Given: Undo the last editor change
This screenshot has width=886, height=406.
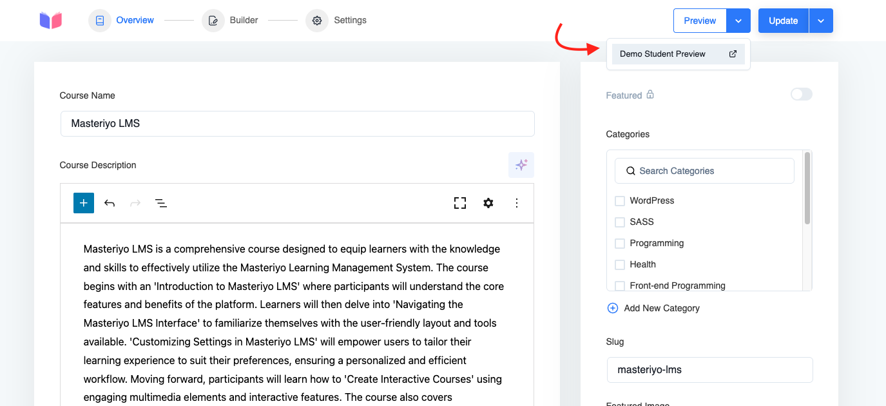Looking at the screenshot, I should click(110, 203).
